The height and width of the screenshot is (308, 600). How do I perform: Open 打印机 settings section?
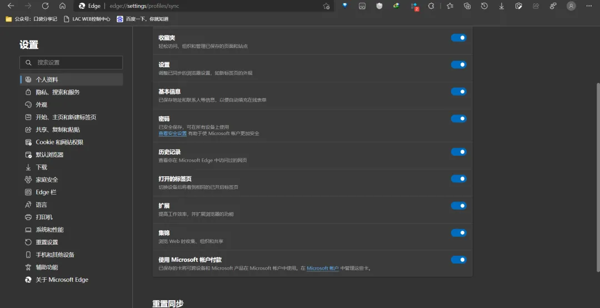(x=71, y=217)
